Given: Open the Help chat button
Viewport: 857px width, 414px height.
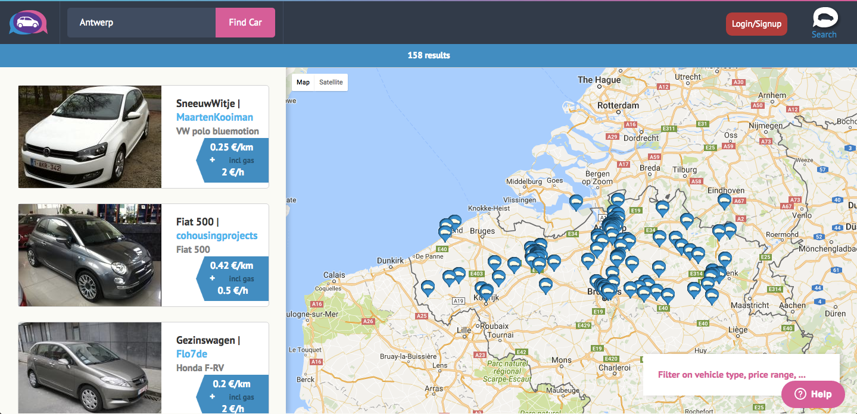Looking at the screenshot, I should [813, 394].
